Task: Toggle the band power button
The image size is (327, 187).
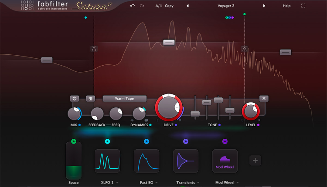Action: [x=75, y=99]
